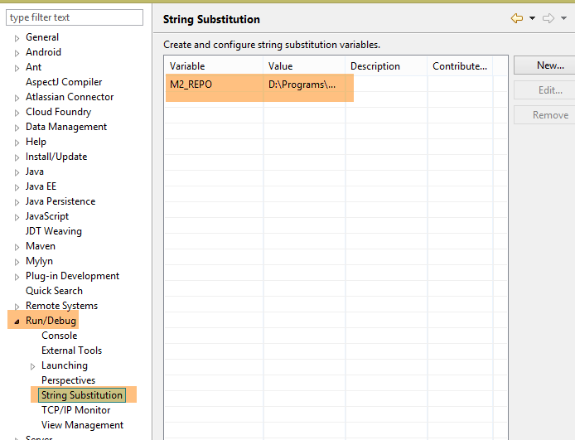Expand the Java tree node

(17, 172)
